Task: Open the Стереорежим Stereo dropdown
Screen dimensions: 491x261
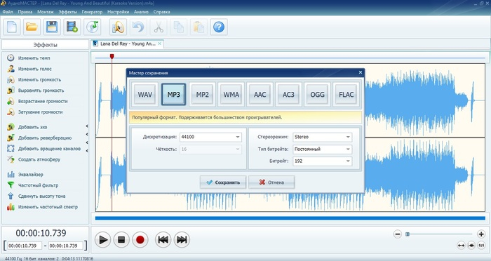Action: pos(323,137)
